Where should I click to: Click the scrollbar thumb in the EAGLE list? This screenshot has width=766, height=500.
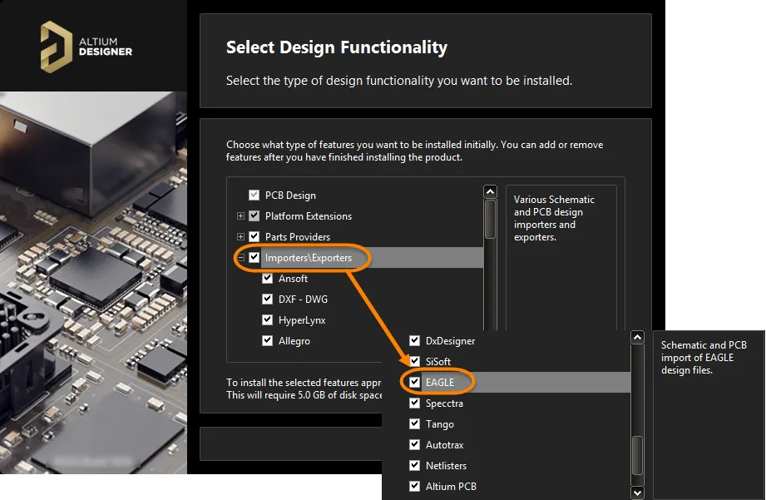pos(638,455)
